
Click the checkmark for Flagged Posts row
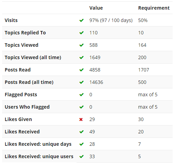pos(81,95)
